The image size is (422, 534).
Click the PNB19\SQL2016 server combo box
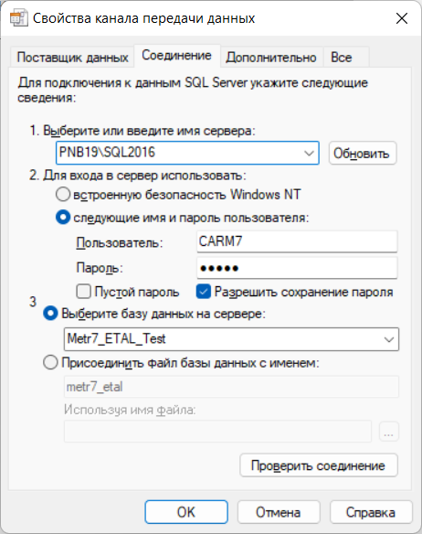point(187,153)
